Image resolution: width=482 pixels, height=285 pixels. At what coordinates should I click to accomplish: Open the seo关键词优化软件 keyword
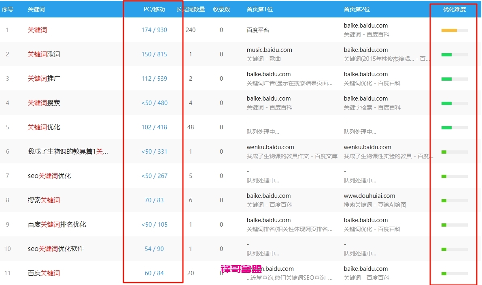(x=56, y=249)
